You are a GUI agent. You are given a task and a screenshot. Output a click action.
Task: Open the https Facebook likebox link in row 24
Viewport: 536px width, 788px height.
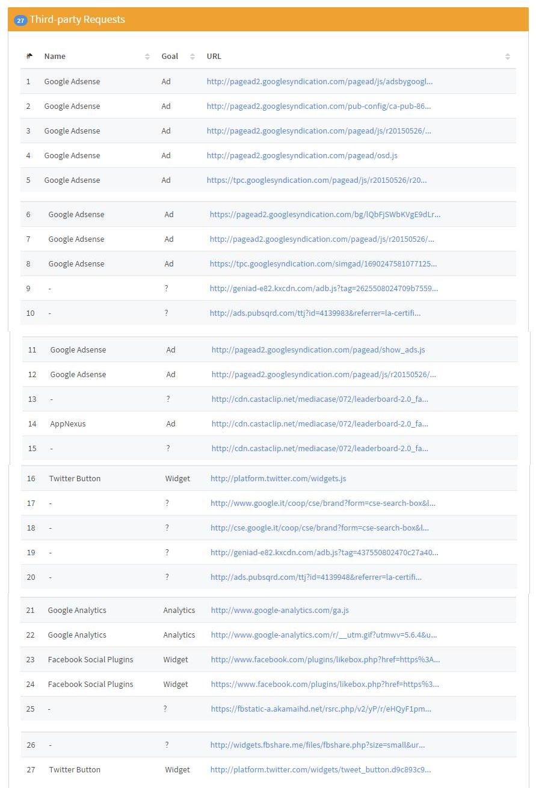pyautogui.click(x=325, y=684)
